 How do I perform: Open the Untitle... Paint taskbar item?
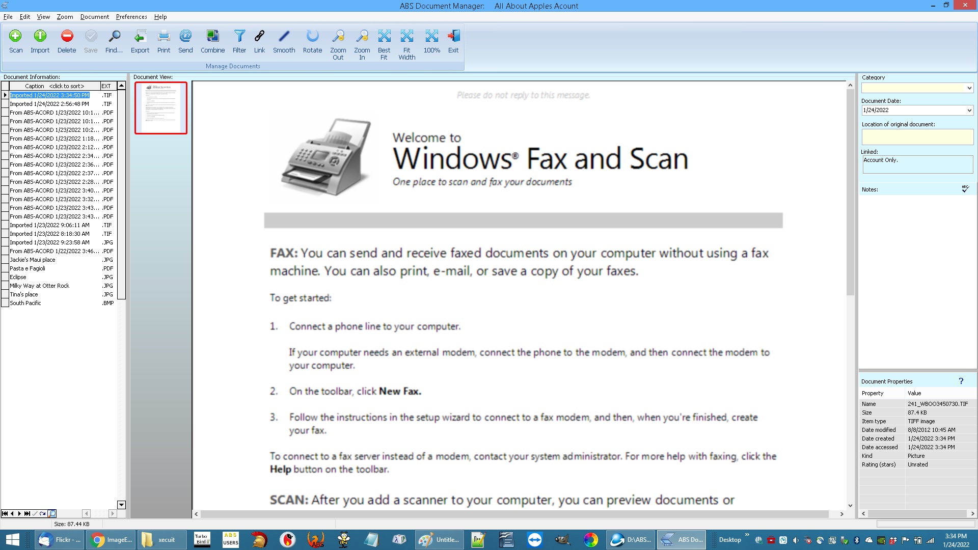439,540
